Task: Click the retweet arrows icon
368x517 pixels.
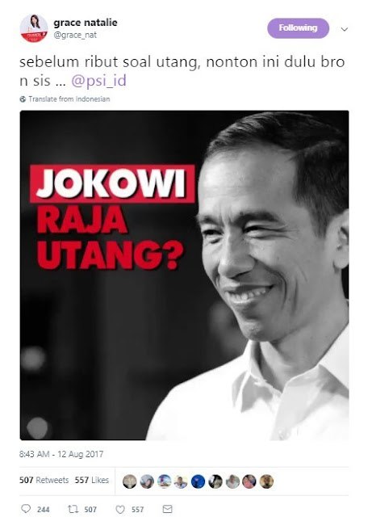Action: pos(73,509)
